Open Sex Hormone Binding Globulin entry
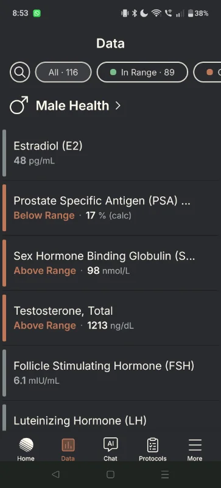 [x=110, y=263]
